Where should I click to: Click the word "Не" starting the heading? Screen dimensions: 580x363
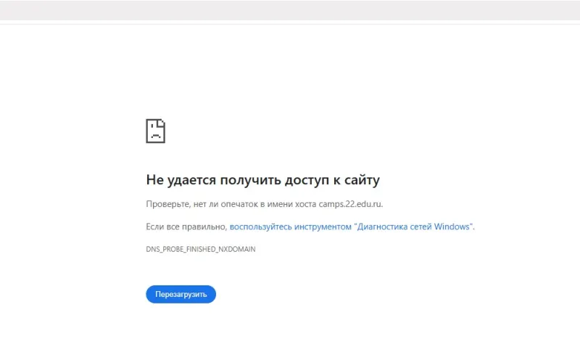click(154, 180)
